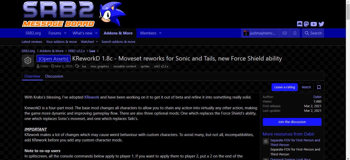The height and width of the screenshot is (160, 350).
Task: Expand the Watched submenu arrow
Action: point(97,42)
